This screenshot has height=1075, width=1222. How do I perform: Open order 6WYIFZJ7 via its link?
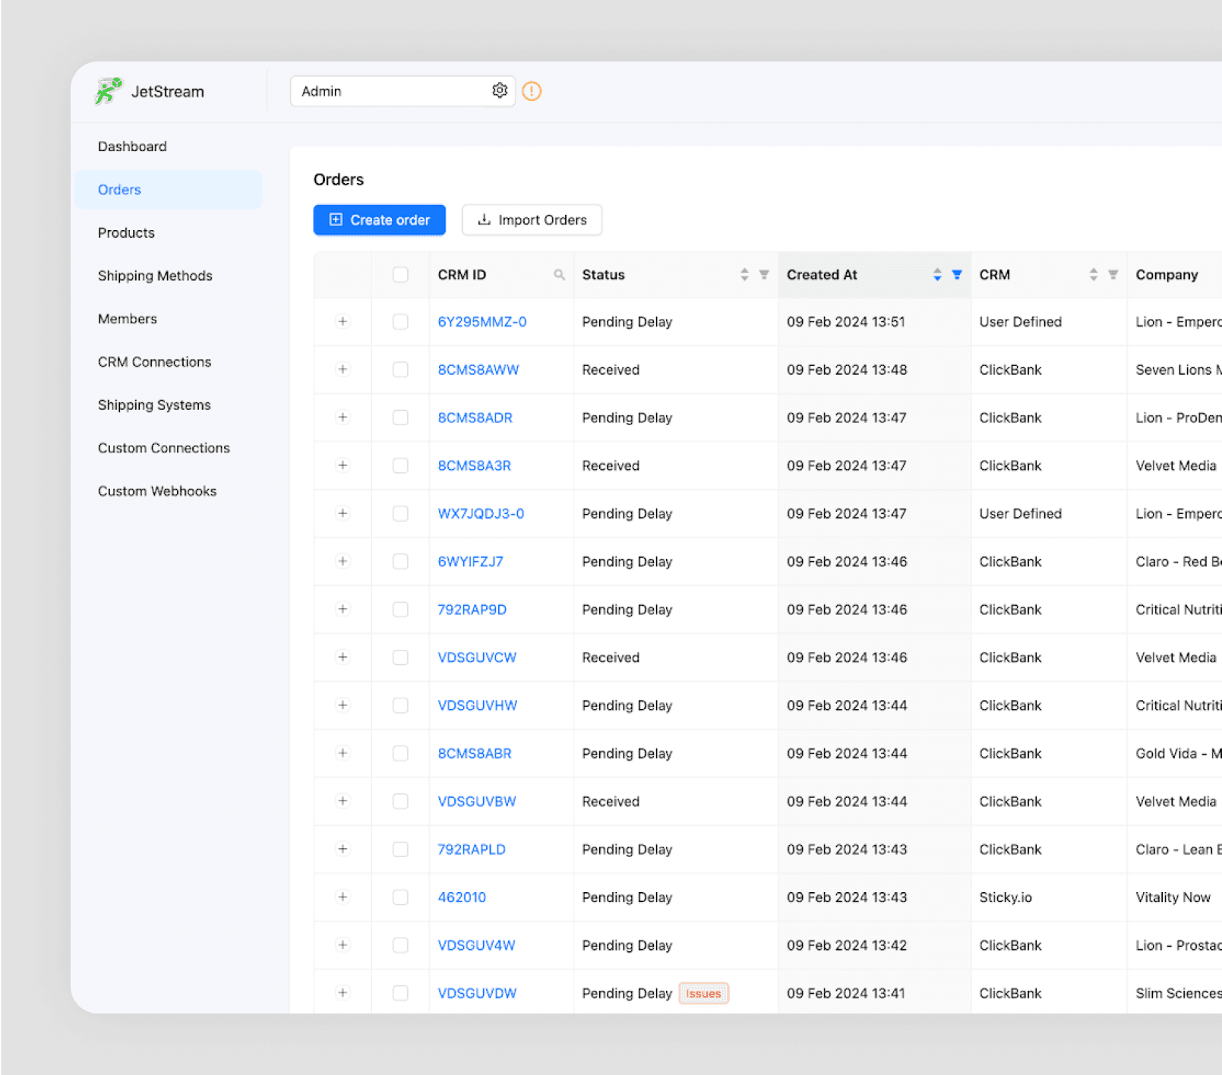click(x=470, y=561)
